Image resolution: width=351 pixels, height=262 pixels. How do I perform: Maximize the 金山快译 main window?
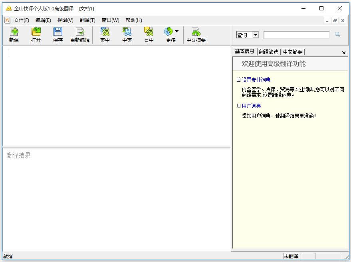(x=321, y=8)
